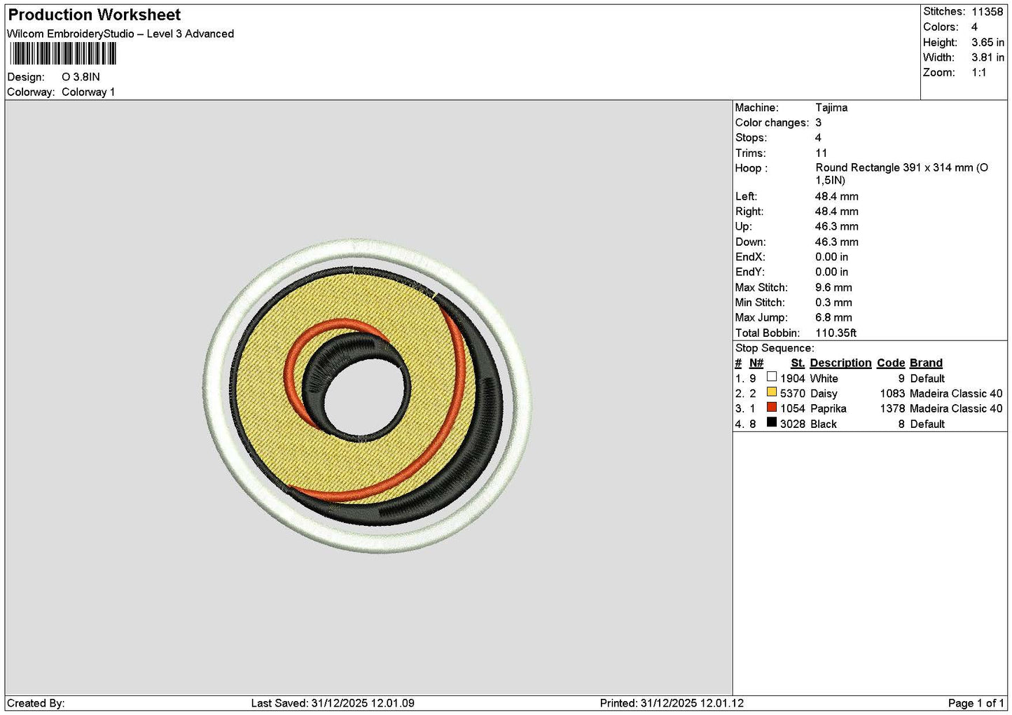The width and height of the screenshot is (1012, 715).
Task: Click the Trims value '11'
Action: (821, 153)
